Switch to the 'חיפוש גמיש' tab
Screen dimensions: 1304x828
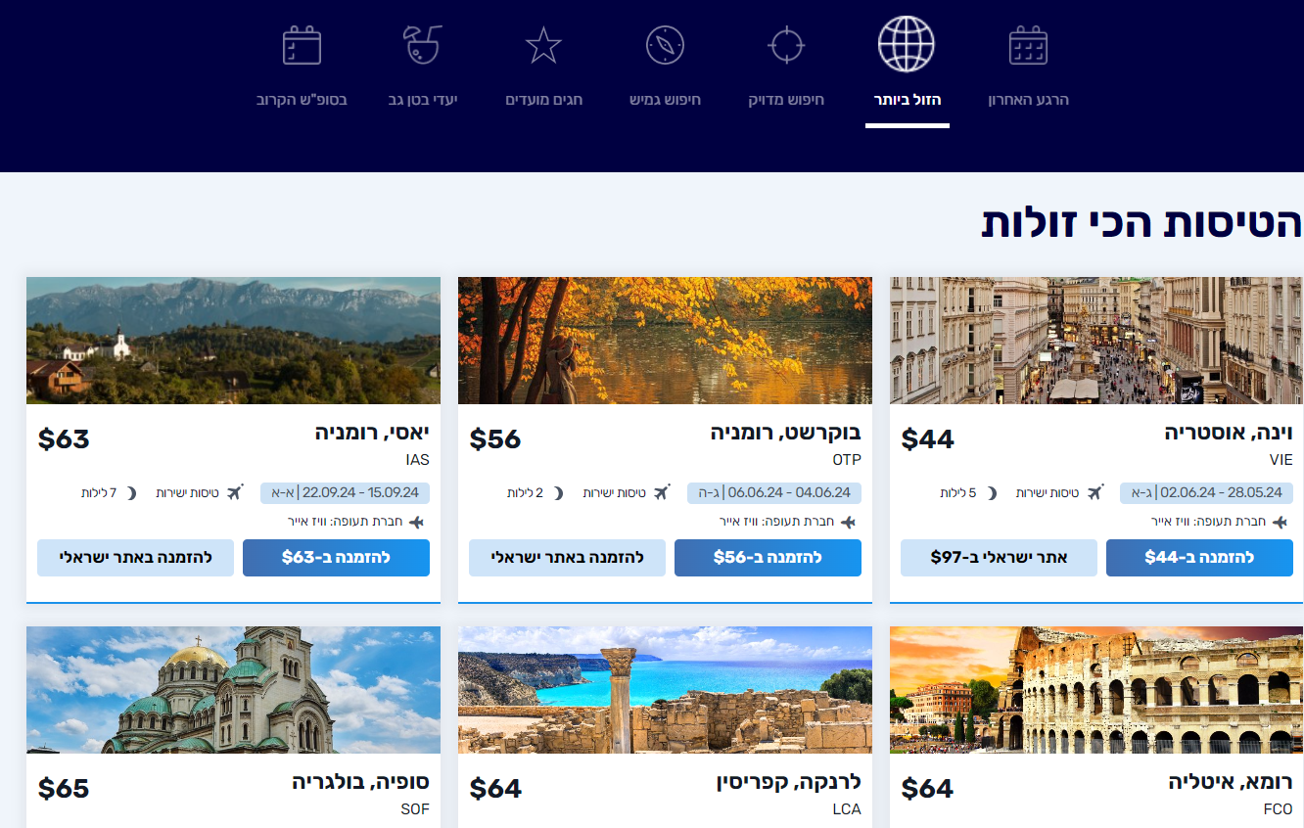tap(665, 100)
